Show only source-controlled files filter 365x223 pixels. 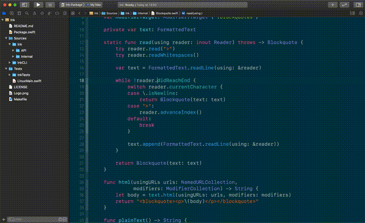click(65, 219)
